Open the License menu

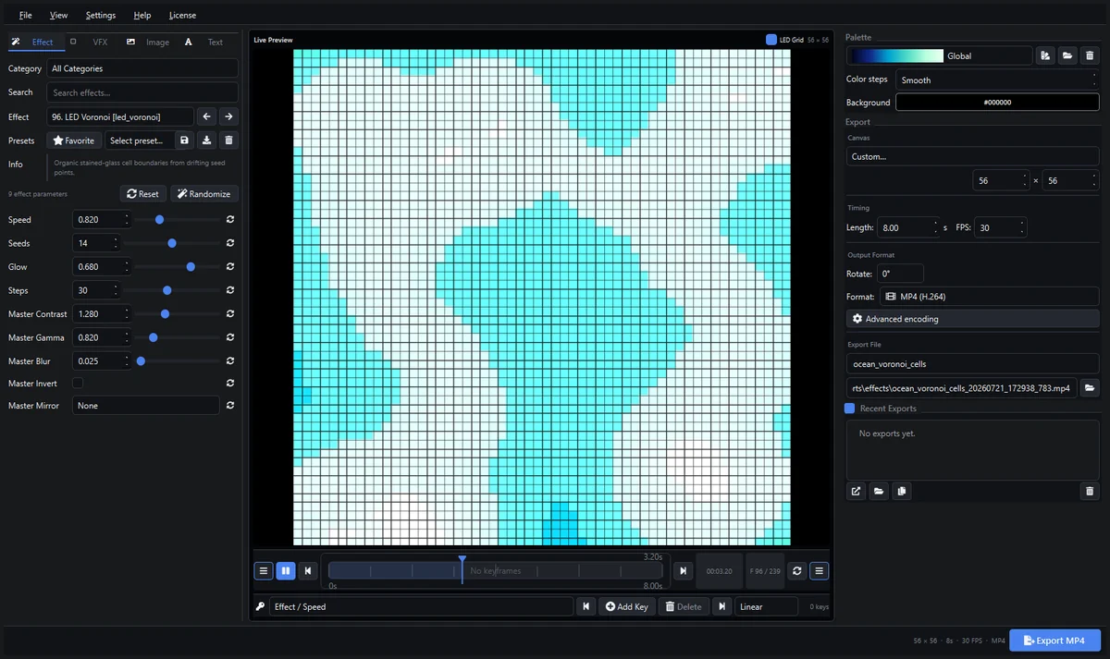(182, 15)
